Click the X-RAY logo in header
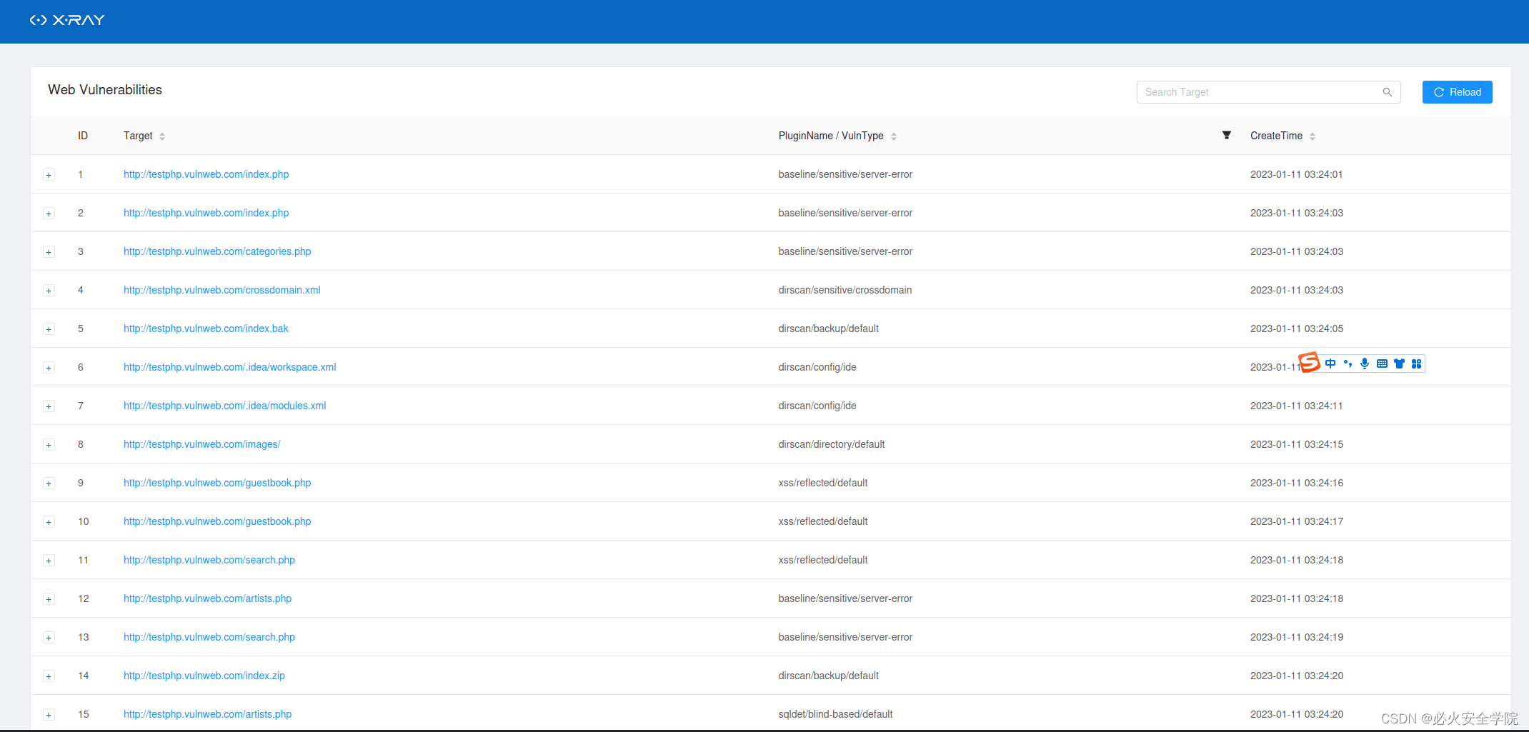 (x=67, y=21)
